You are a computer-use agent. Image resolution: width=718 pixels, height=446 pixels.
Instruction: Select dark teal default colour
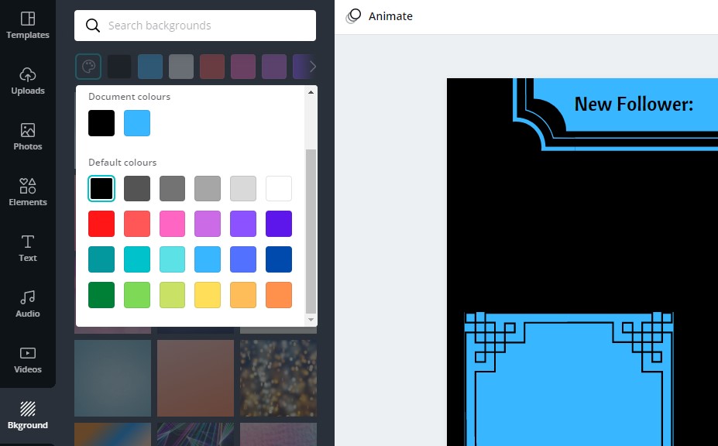point(101,259)
